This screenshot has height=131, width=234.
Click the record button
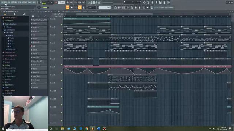[56, 3]
